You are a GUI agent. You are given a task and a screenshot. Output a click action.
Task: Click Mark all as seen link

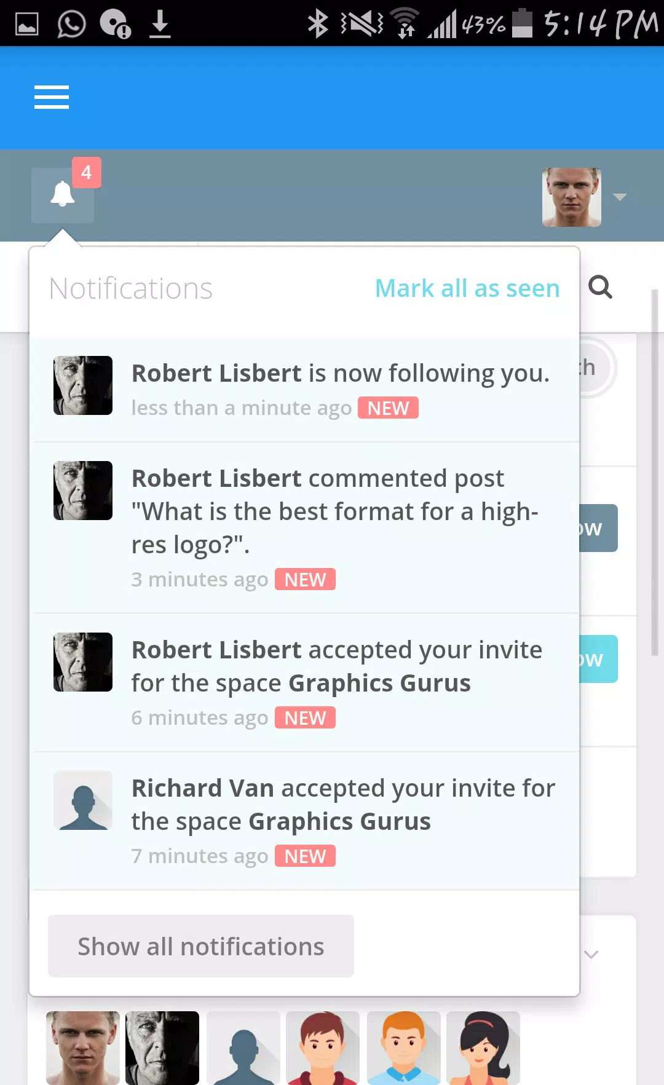click(467, 288)
